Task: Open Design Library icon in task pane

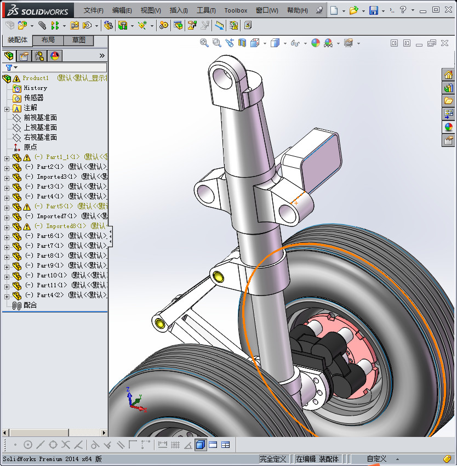Action: click(448, 88)
